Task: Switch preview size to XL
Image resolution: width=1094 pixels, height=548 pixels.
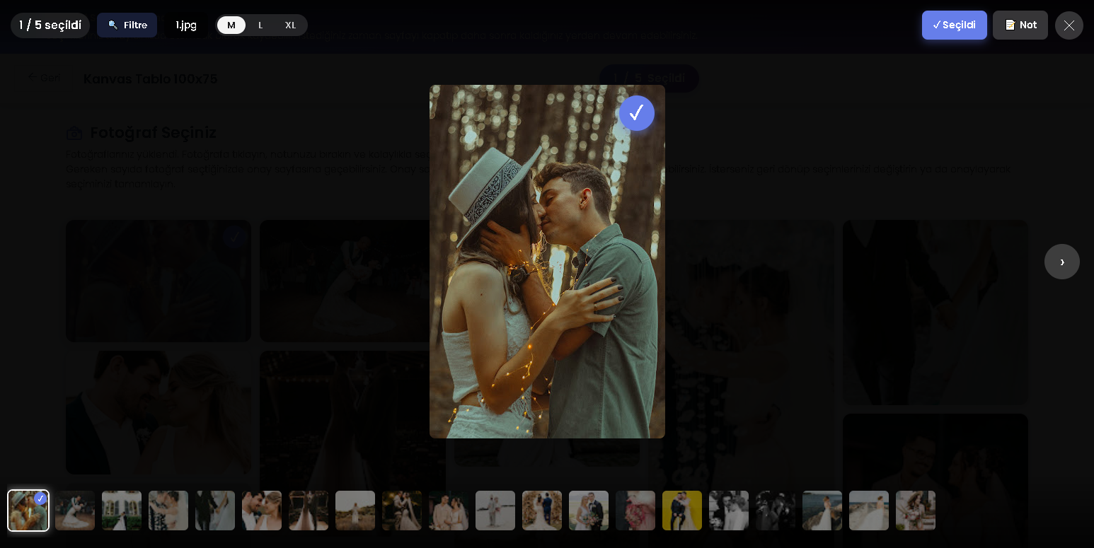Action: point(290,25)
